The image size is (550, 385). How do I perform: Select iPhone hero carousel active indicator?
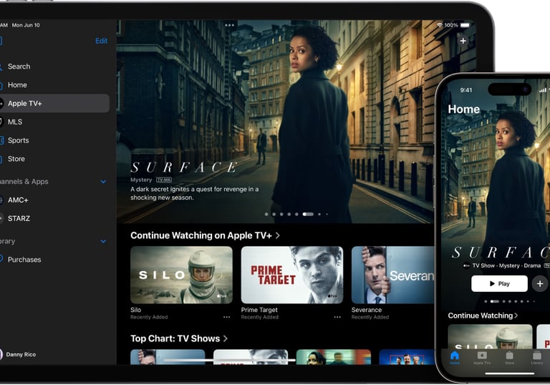(495, 301)
